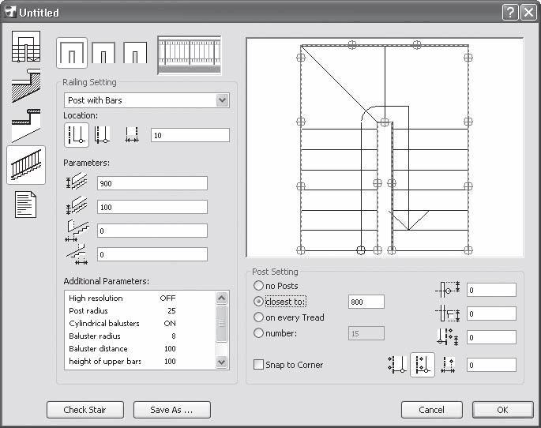Choose the both-sides railing icon

click(x=72, y=54)
